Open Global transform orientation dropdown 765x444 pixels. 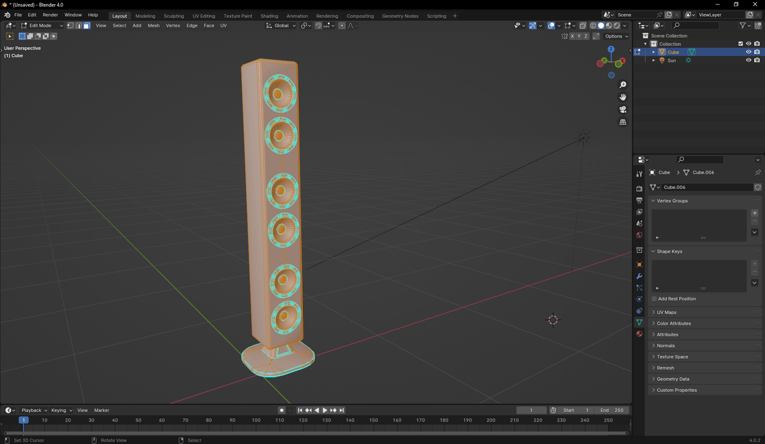pyautogui.click(x=281, y=25)
